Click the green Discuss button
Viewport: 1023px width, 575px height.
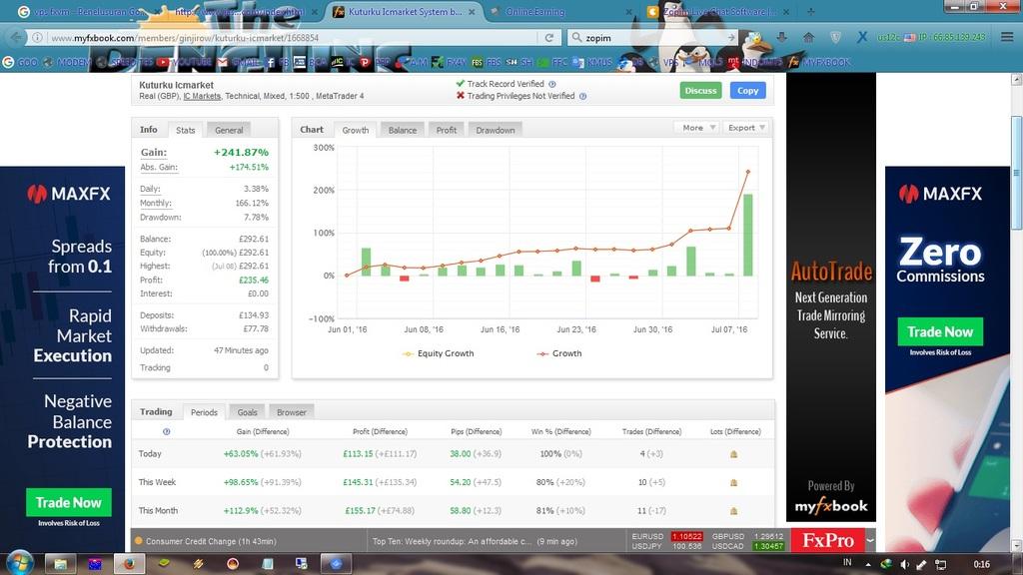pos(700,91)
